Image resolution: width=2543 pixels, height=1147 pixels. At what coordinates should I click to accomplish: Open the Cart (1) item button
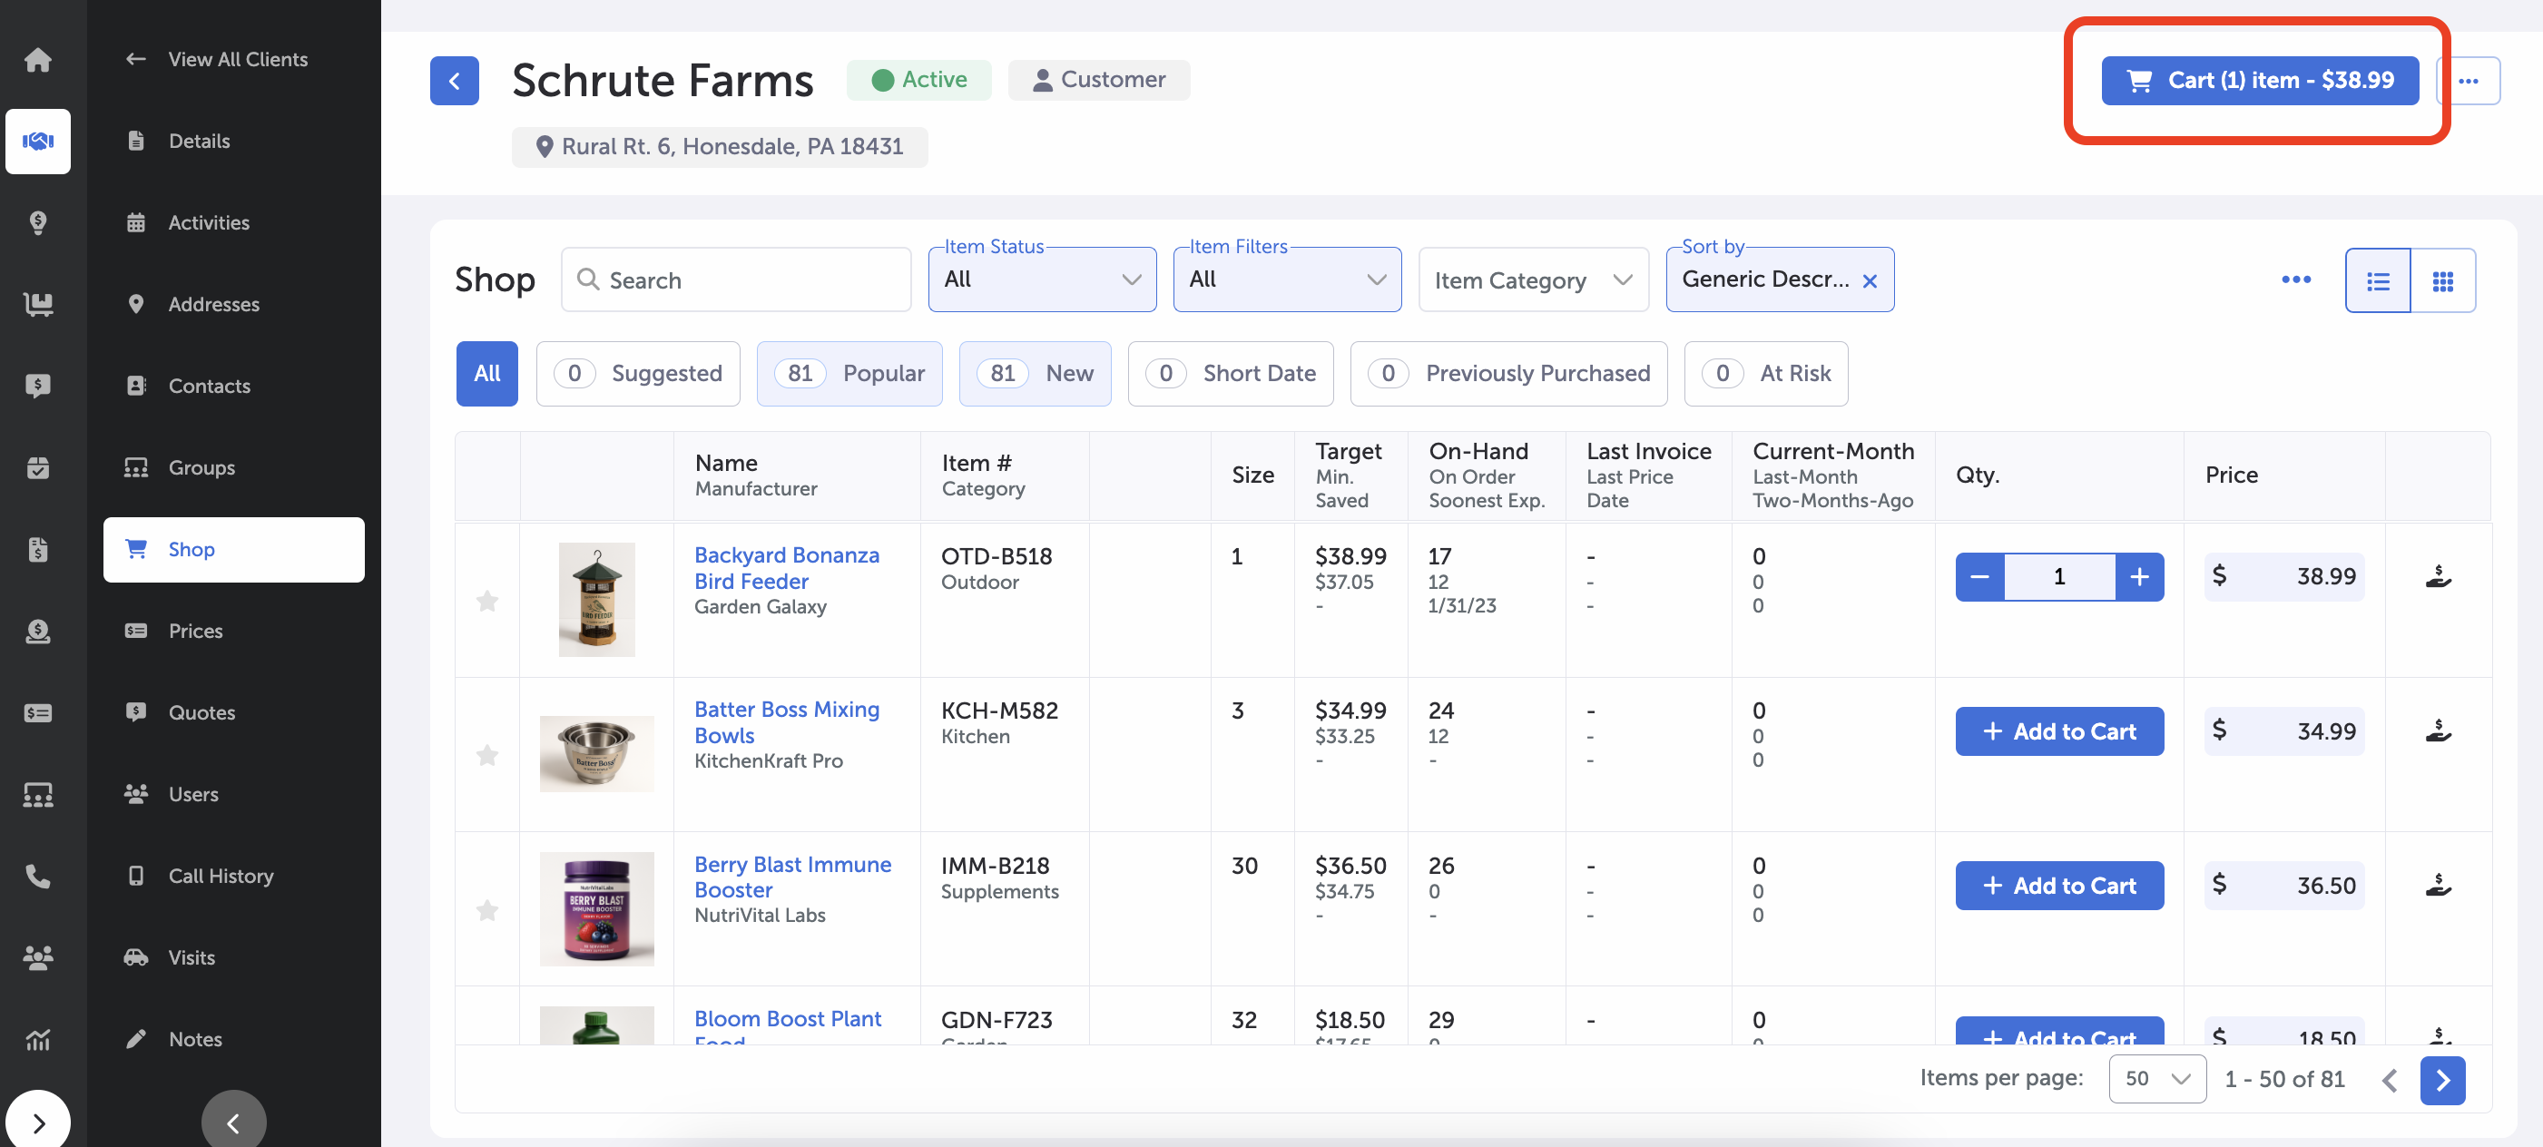click(2259, 81)
